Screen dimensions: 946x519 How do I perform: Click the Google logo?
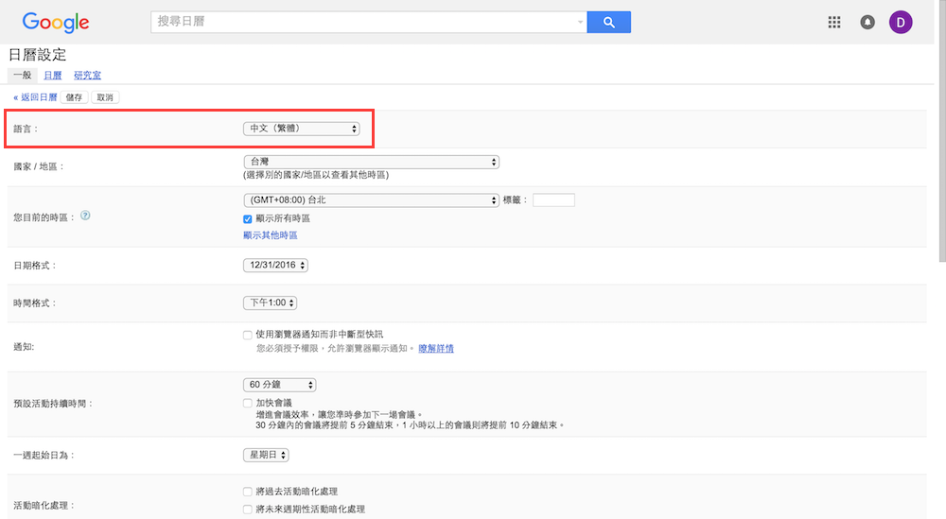click(x=55, y=23)
